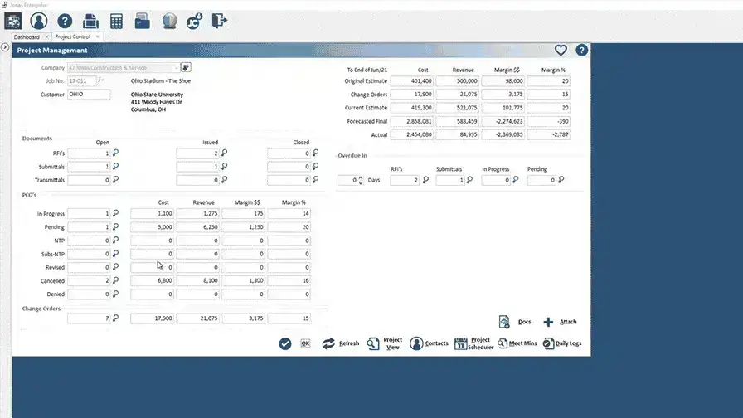Click the printer icon in the toolbar
Viewport: 743px width, 418px height.
[90, 21]
